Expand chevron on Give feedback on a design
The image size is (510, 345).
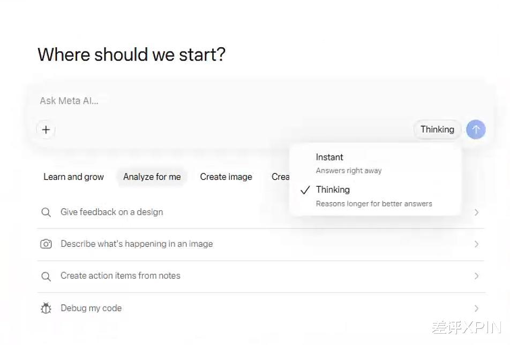(x=476, y=212)
